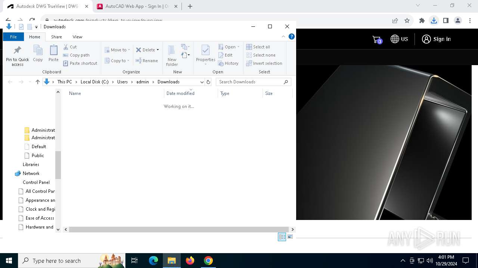Image resolution: width=478 pixels, height=268 pixels.
Task: Open Firefox from taskbar
Action: click(190, 261)
